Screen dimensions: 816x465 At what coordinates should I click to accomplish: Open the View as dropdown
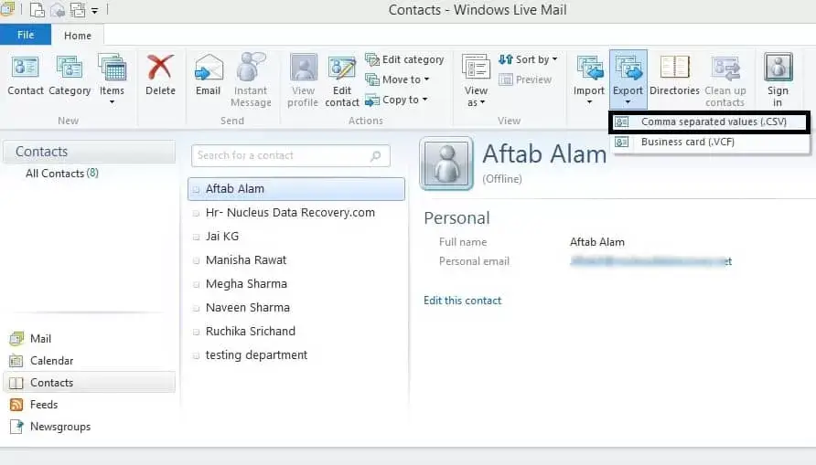(x=476, y=80)
